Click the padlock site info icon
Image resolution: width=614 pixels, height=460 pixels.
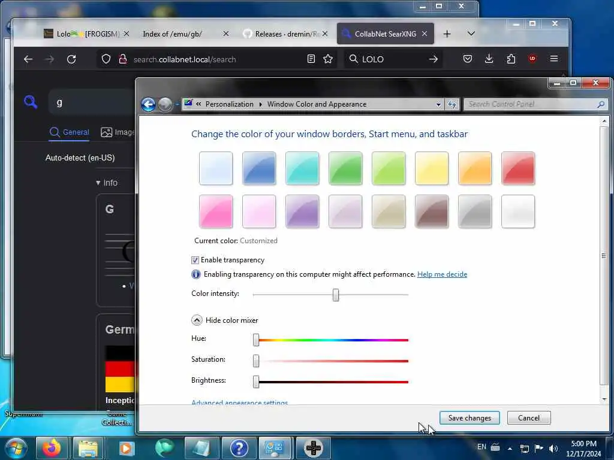pyautogui.click(x=123, y=59)
